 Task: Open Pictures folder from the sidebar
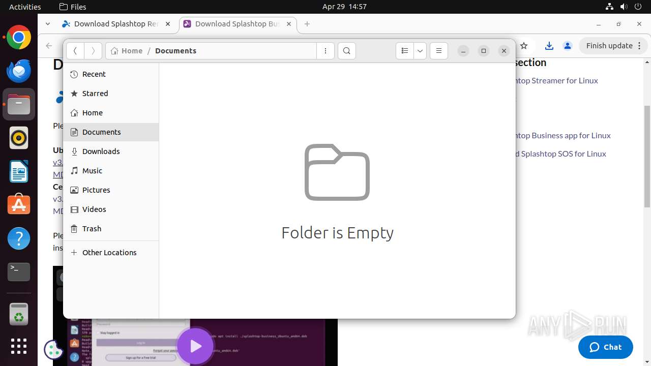click(x=111, y=190)
